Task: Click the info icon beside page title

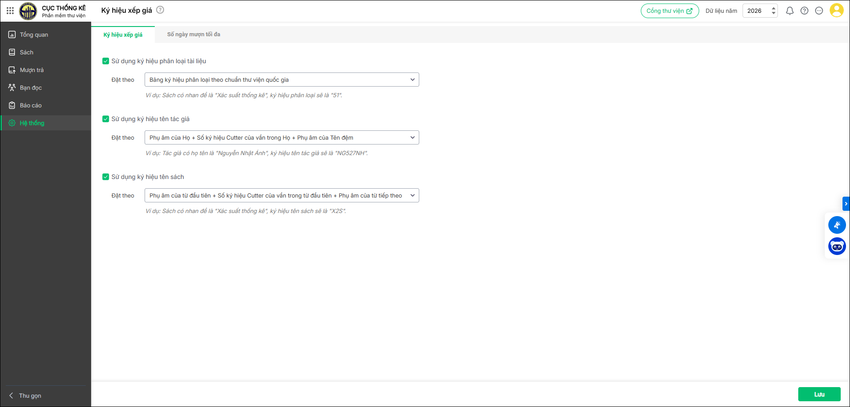Action: click(160, 10)
